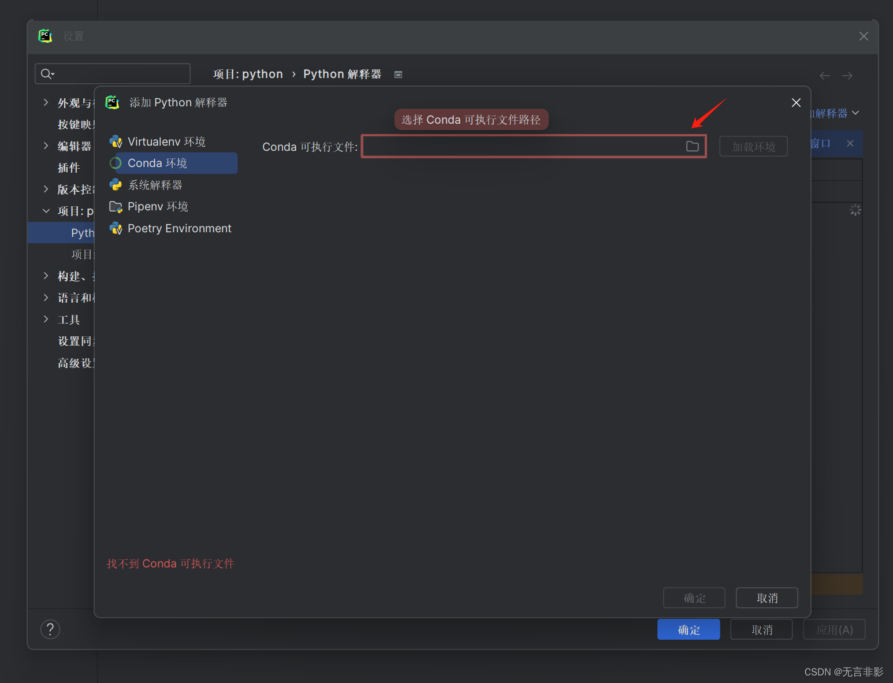Click the Pipenv folder icon

116,206
